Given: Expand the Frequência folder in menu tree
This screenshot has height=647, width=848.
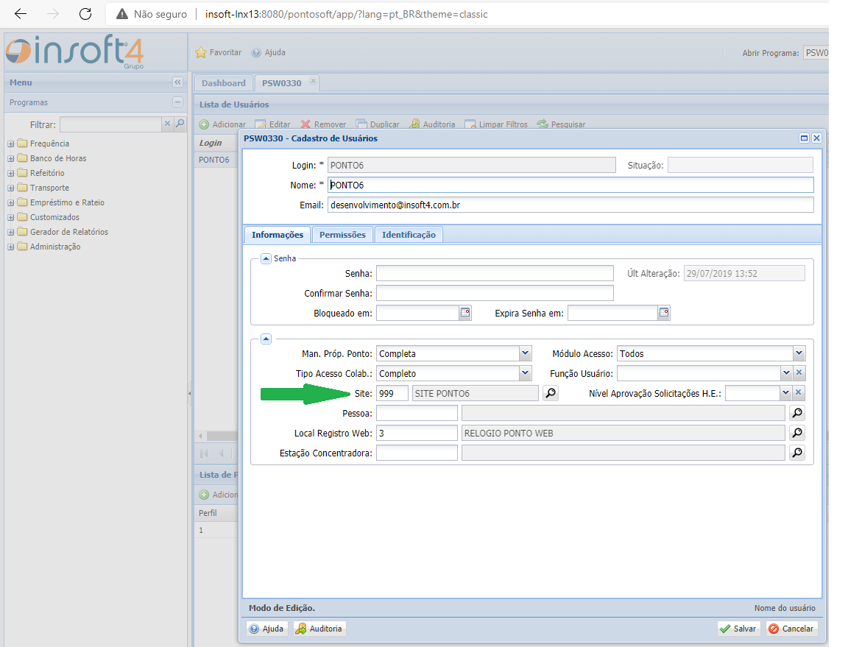Looking at the screenshot, I should pyautogui.click(x=11, y=144).
